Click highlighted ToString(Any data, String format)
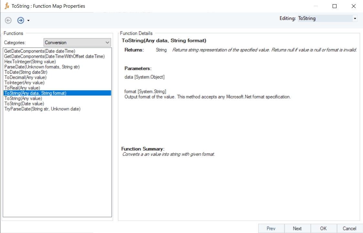The image size is (363, 233). pyautogui.click(x=35, y=93)
